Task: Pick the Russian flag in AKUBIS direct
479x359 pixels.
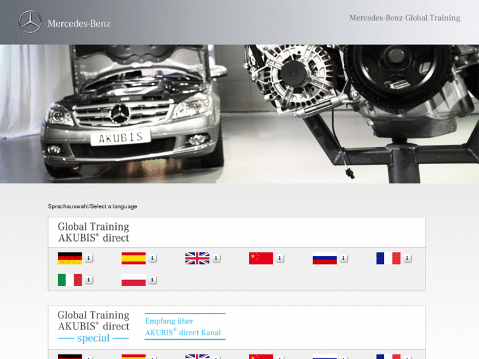Action: [325, 258]
